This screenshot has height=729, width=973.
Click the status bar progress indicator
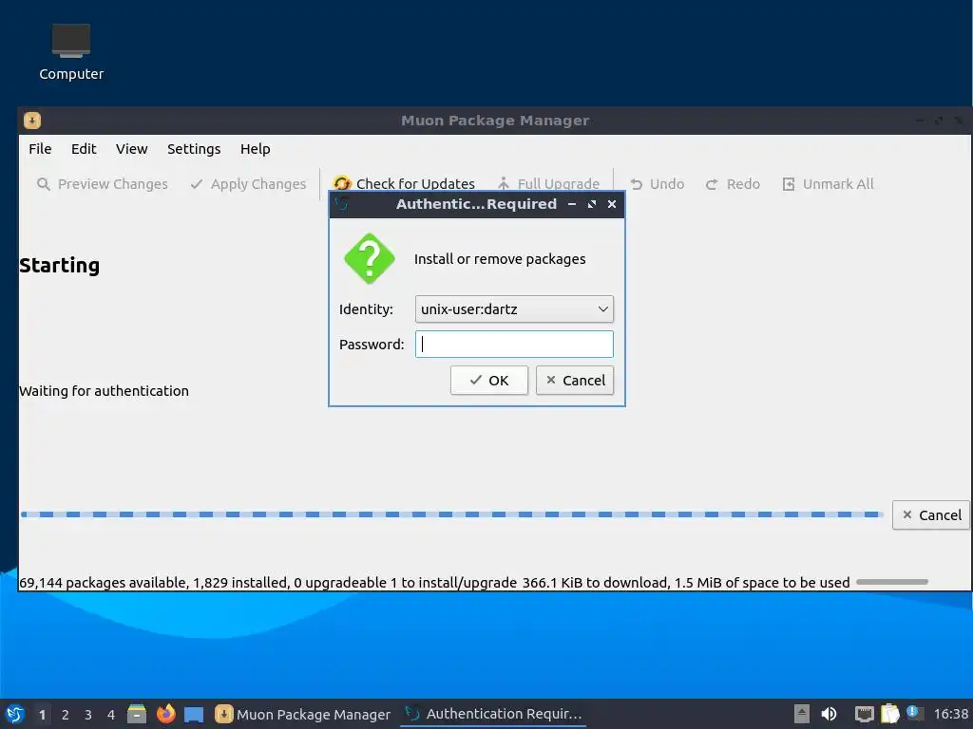point(891,582)
